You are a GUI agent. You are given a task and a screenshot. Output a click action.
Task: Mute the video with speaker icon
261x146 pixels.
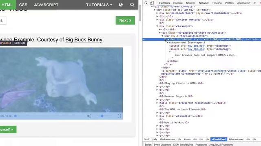tap(89, 116)
